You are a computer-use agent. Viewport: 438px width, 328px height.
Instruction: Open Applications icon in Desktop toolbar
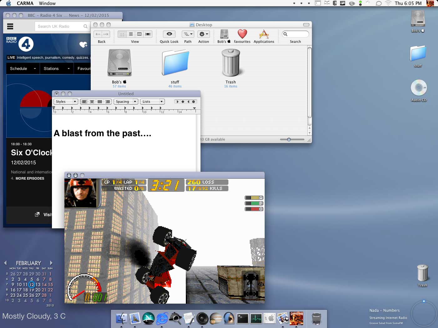(264, 34)
